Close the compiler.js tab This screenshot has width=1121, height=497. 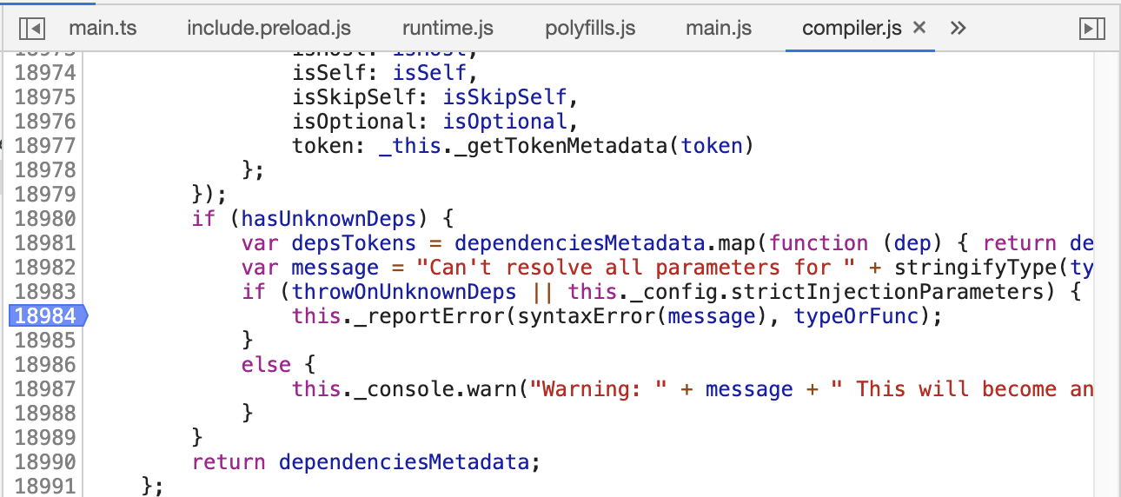click(x=919, y=28)
